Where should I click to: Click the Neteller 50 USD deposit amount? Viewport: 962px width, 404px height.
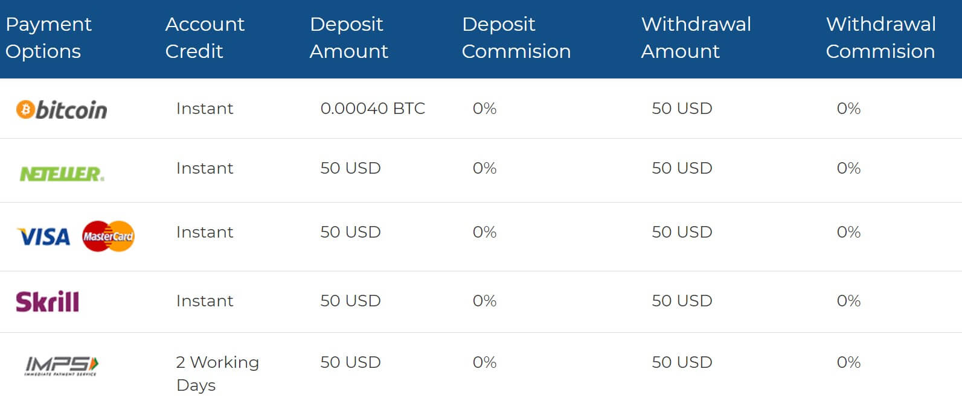point(350,168)
